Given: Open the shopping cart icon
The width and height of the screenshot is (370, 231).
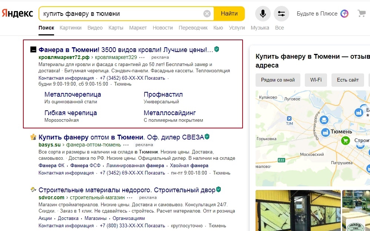Looking at the screenshot, I should 361,13.
